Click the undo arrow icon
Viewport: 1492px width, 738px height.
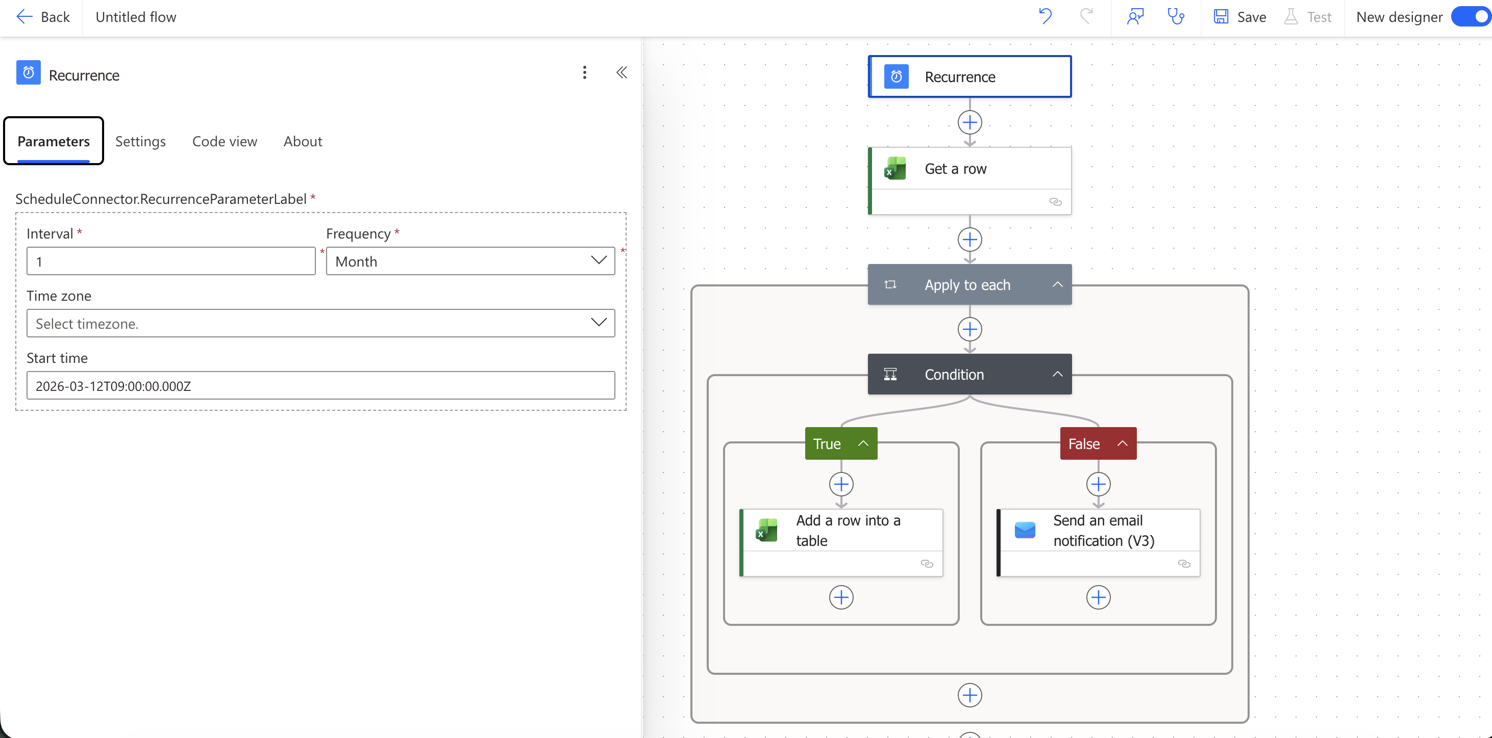click(x=1045, y=16)
